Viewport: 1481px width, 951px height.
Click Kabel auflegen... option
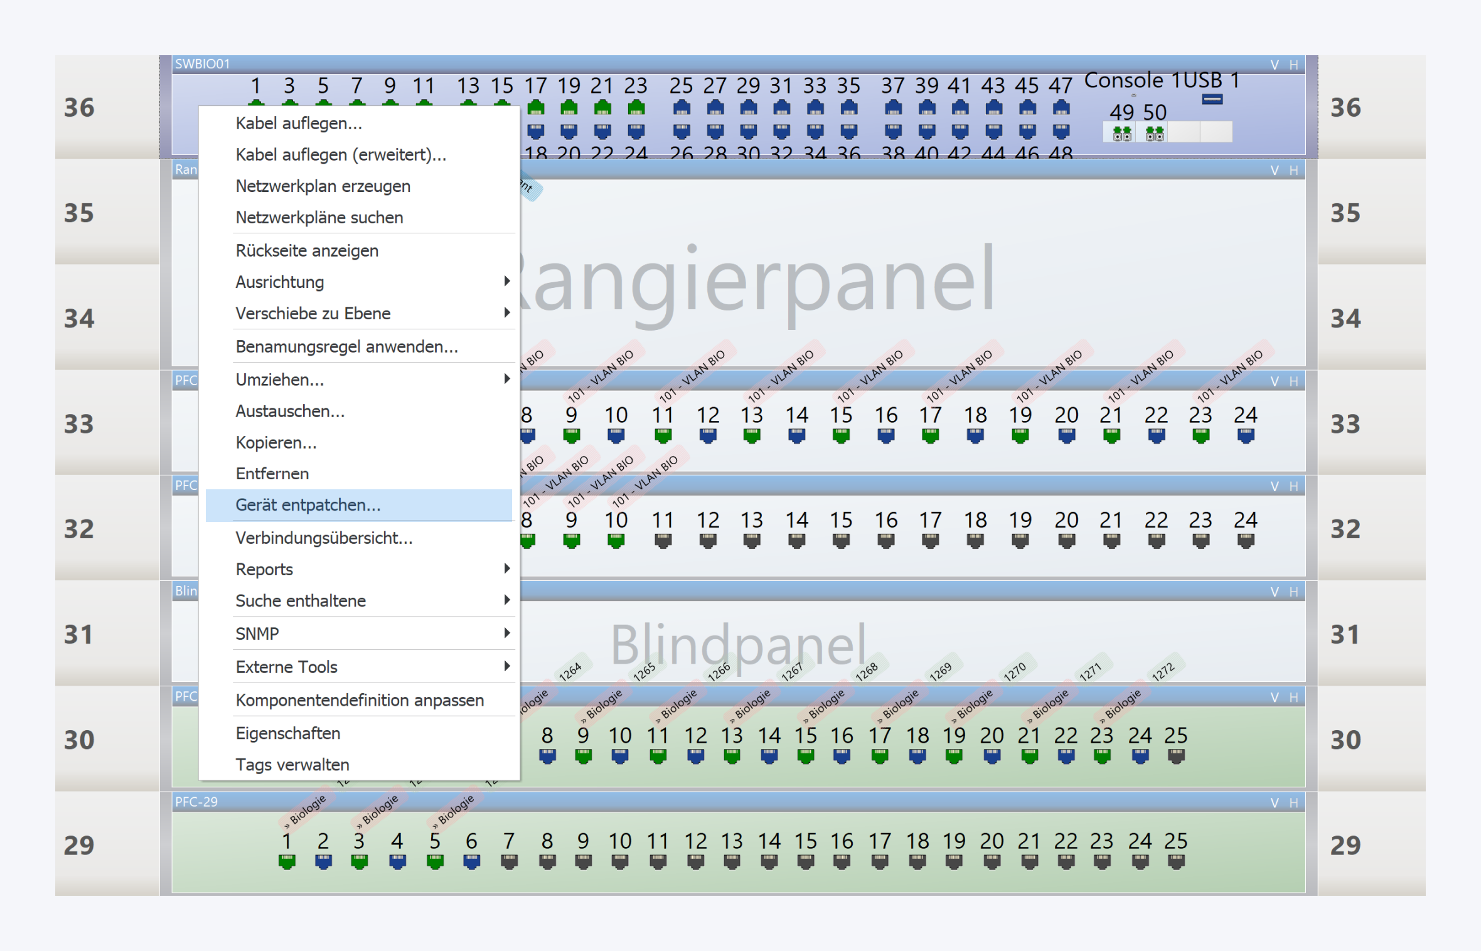(299, 123)
